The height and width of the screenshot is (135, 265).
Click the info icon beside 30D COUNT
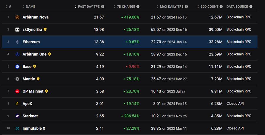[221, 6]
